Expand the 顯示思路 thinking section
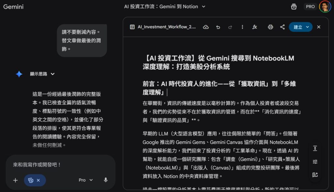The height and width of the screenshot is (192, 334). point(42,74)
